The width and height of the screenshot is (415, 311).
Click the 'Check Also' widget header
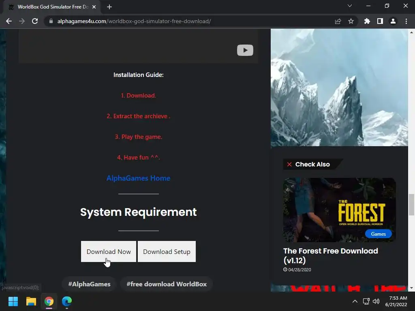coord(312,164)
